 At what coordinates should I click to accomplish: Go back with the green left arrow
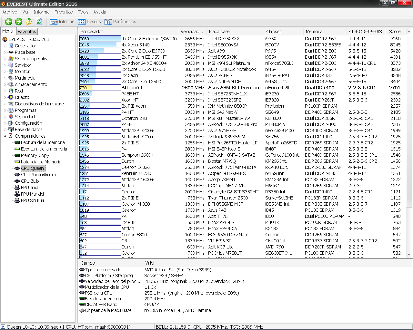click(9, 22)
